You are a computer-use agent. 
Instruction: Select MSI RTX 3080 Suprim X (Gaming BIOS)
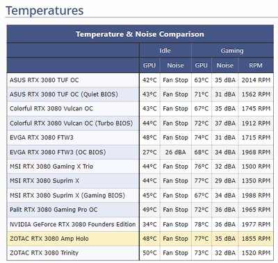pos(67,196)
